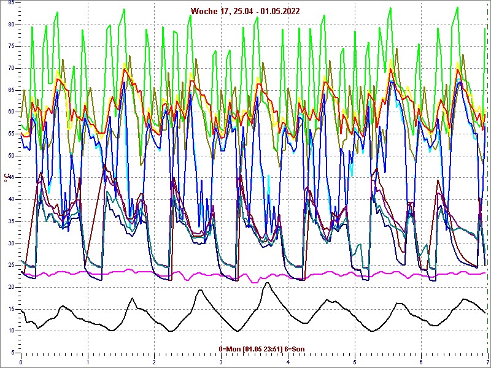Select the 15 temperature axis value
Image resolution: width=491 pixels, height=368 pixels.
[x=11, y=309]
